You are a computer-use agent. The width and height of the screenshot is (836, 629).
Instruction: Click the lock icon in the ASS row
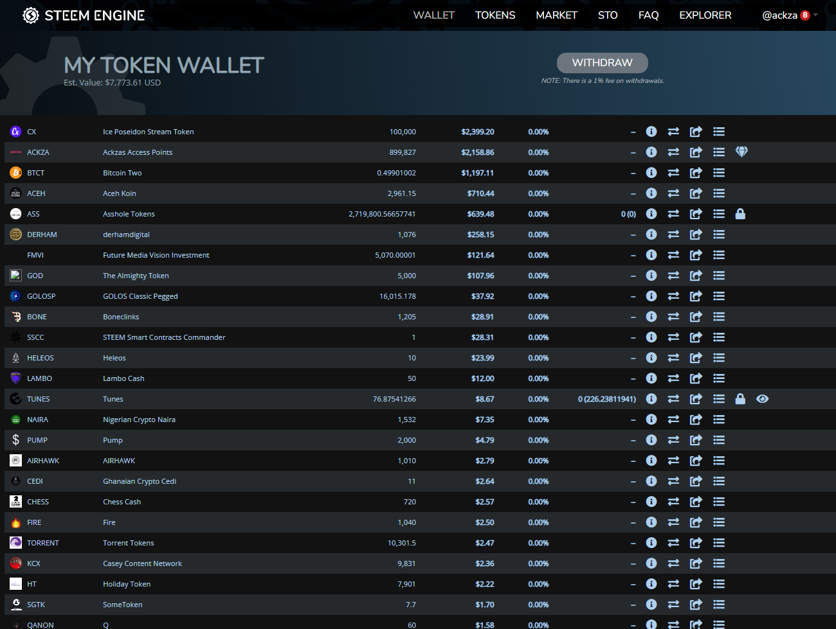pyautogui.click(x=740, y=214)
